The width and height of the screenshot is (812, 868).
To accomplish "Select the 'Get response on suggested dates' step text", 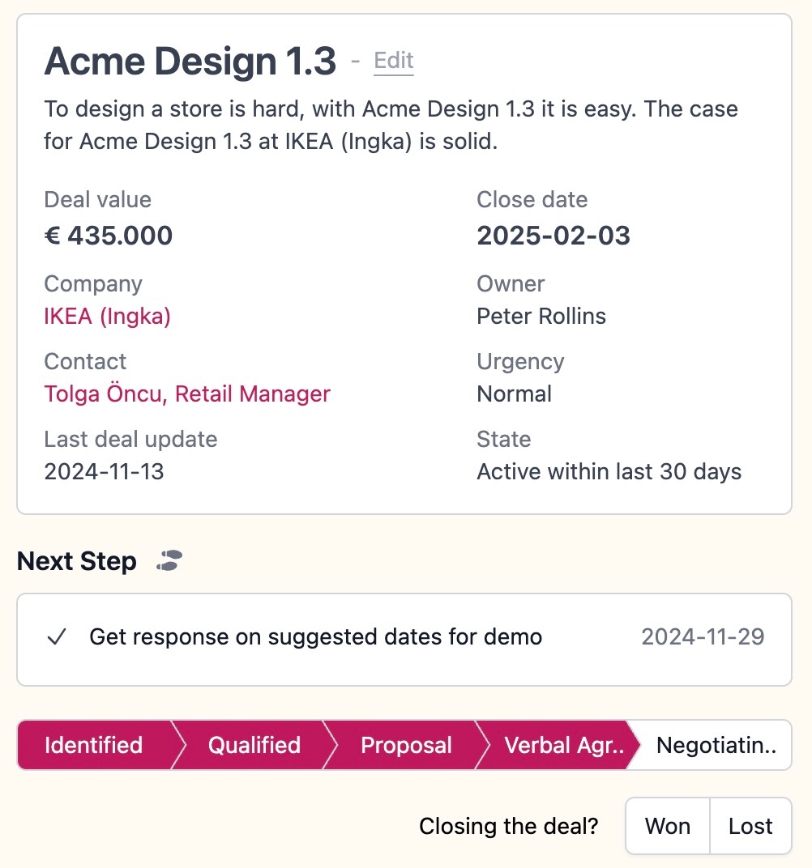I will coord(315,637).
